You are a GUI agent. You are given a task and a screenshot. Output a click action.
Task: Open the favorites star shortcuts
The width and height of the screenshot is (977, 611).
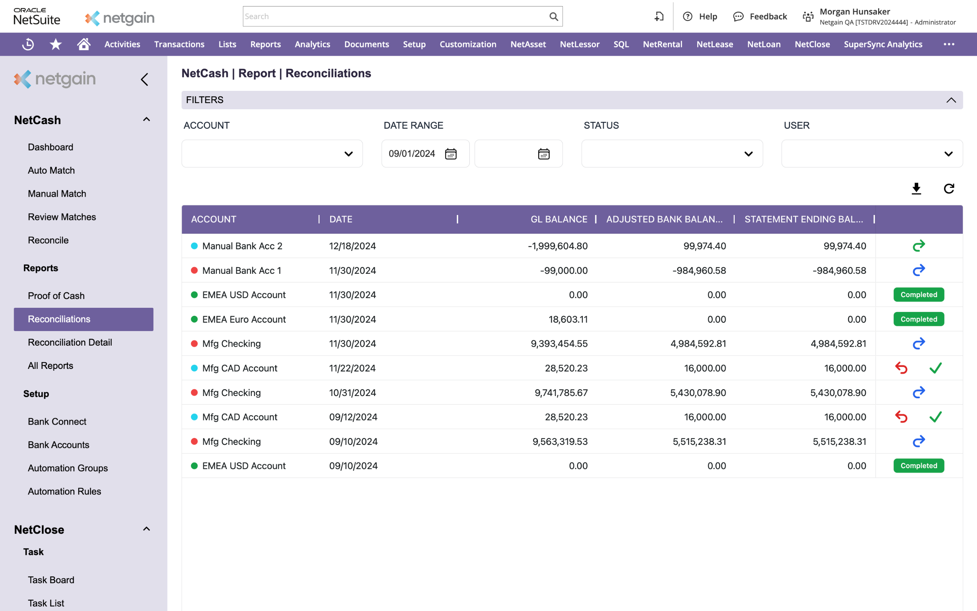56,44
